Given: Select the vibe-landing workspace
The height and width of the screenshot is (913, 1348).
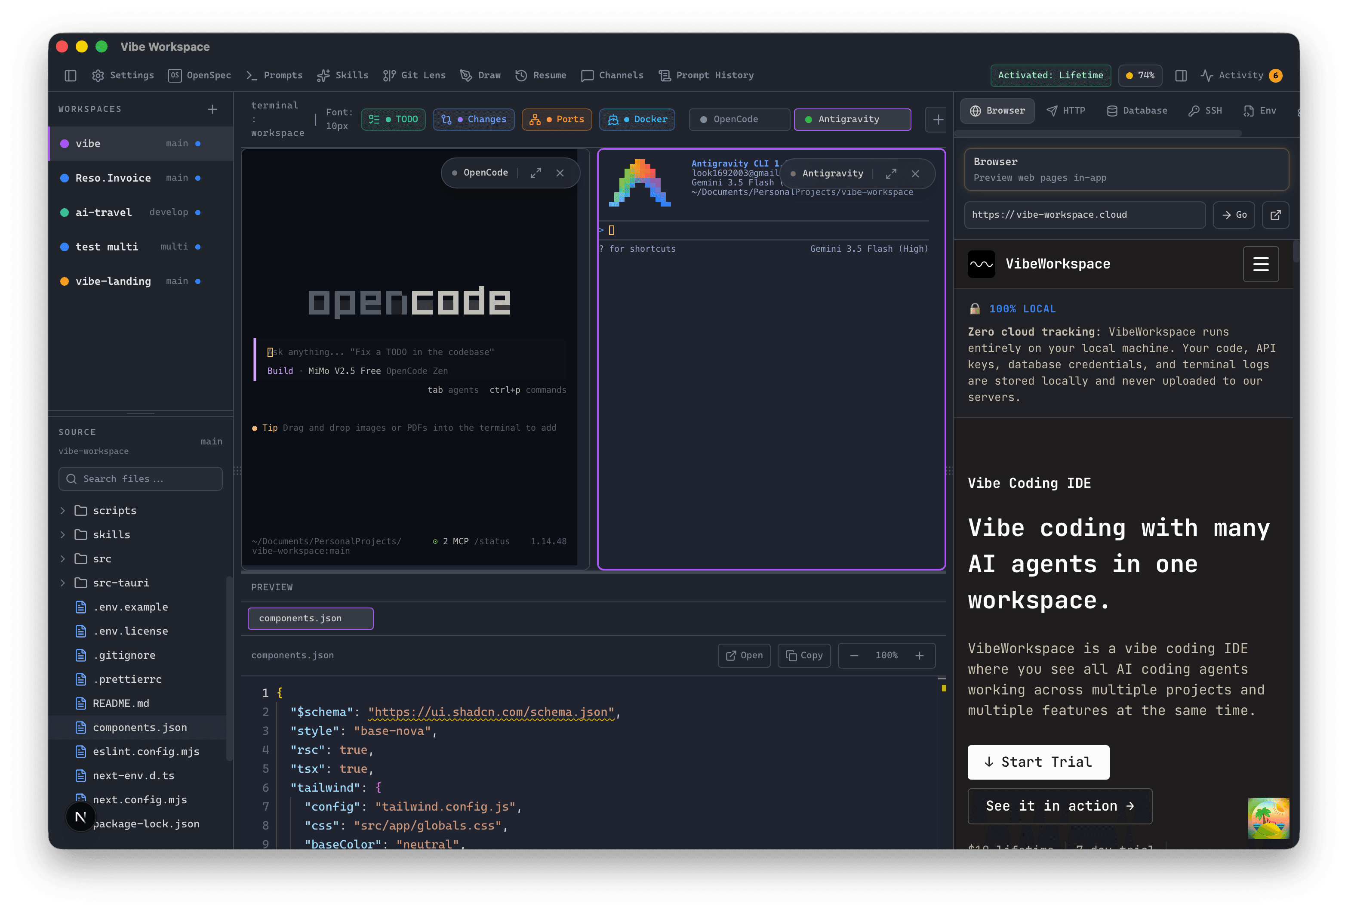Looking at the screenshot, I should click(141, 281).
